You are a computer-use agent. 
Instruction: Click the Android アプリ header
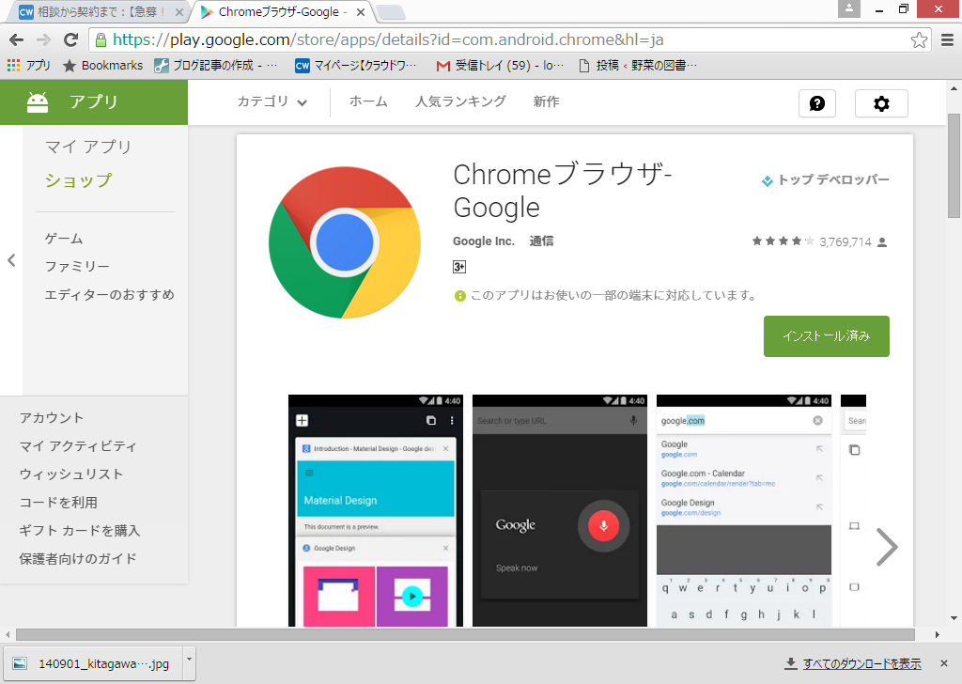click(x=94, y=101)
